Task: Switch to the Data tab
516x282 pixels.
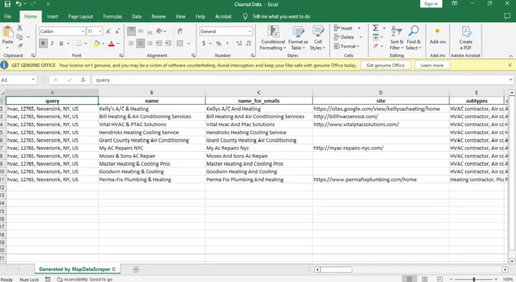Action: pyautogui.click(x=136, y=17)
